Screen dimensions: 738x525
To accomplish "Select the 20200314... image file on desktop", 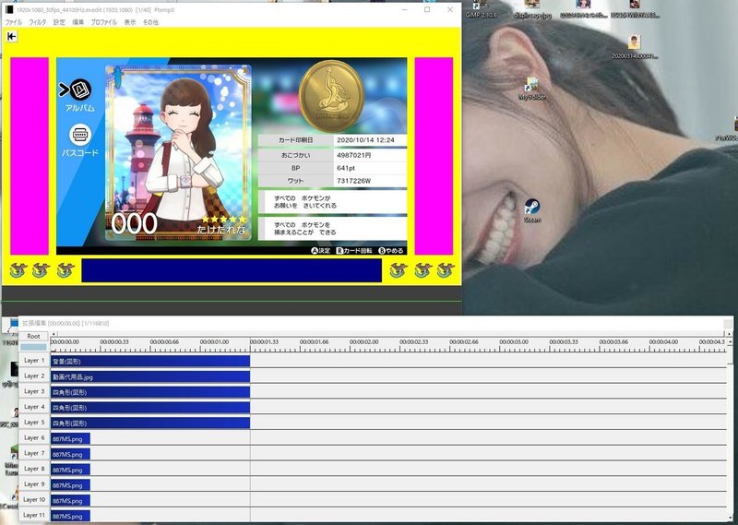I will tap(634, 47).
